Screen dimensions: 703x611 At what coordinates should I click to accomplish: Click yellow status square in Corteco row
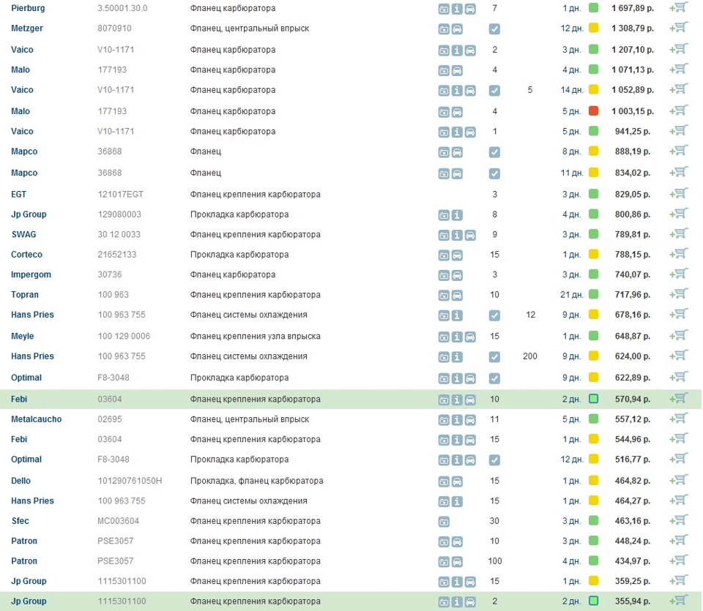coord(593,254)
